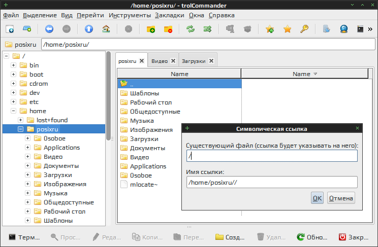Collapse the posixru tree node

(x=21, y=129)
